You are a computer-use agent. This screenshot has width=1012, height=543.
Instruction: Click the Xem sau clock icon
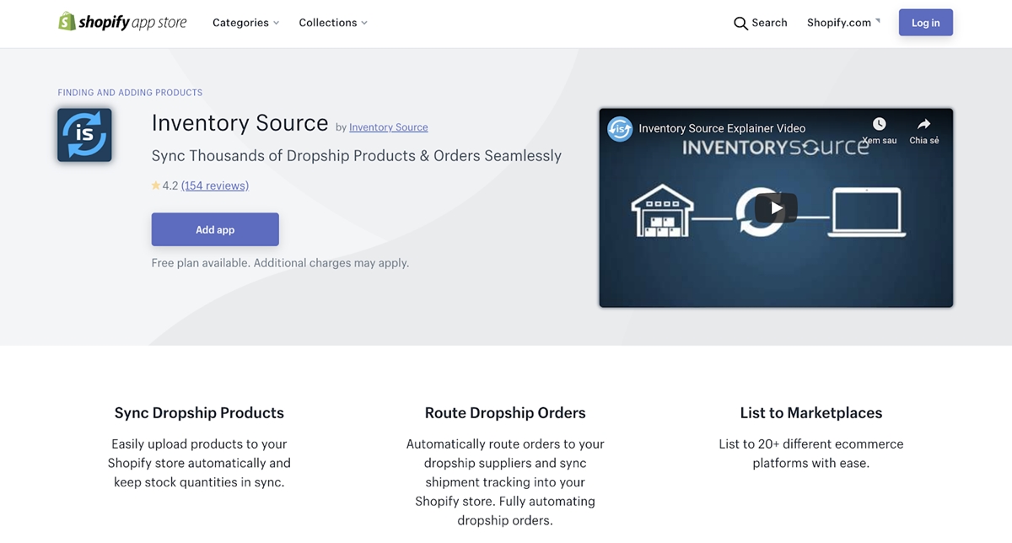(879, 125)
